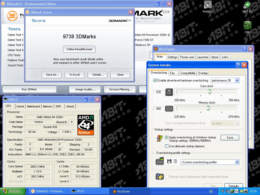Open RivaTuner Power user tab

(x=187, y=57)
